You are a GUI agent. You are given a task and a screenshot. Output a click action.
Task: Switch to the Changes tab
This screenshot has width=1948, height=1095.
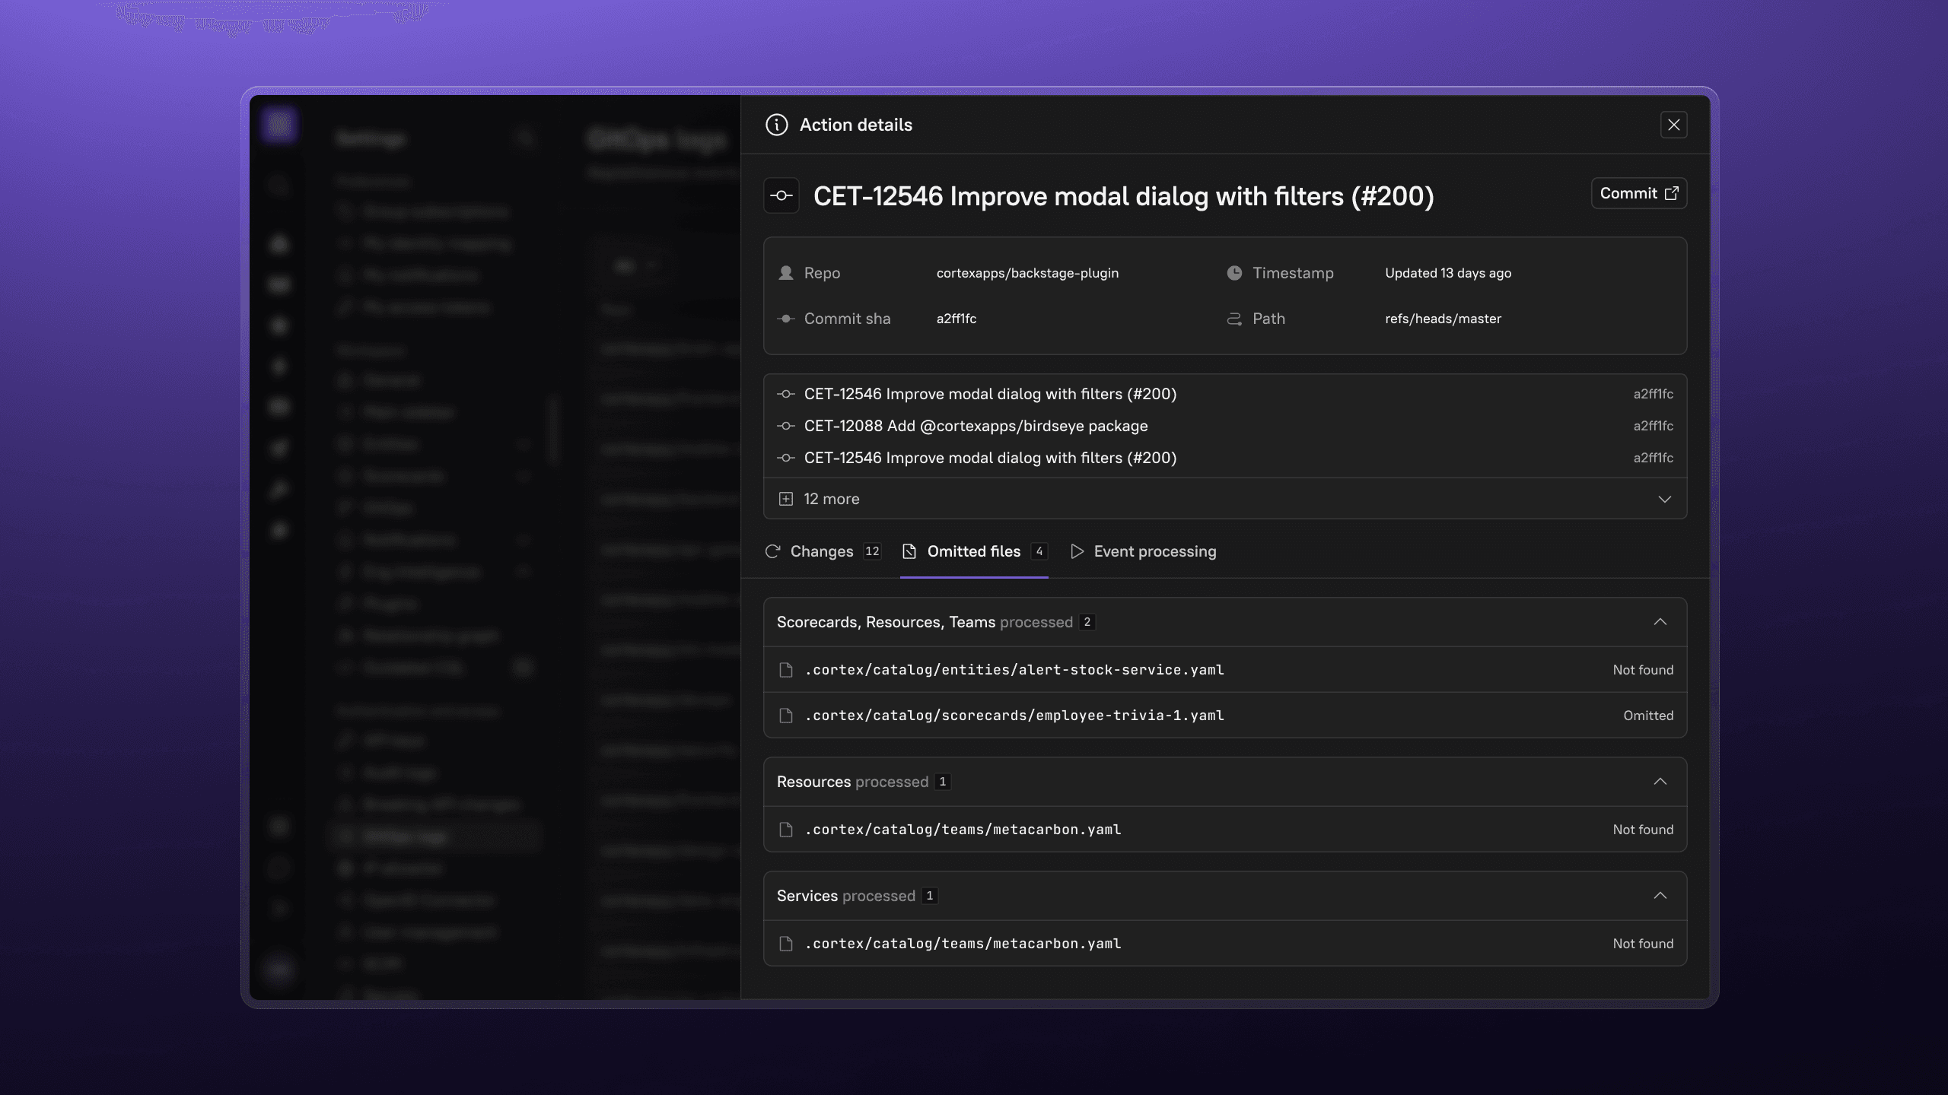coord(823,551)
